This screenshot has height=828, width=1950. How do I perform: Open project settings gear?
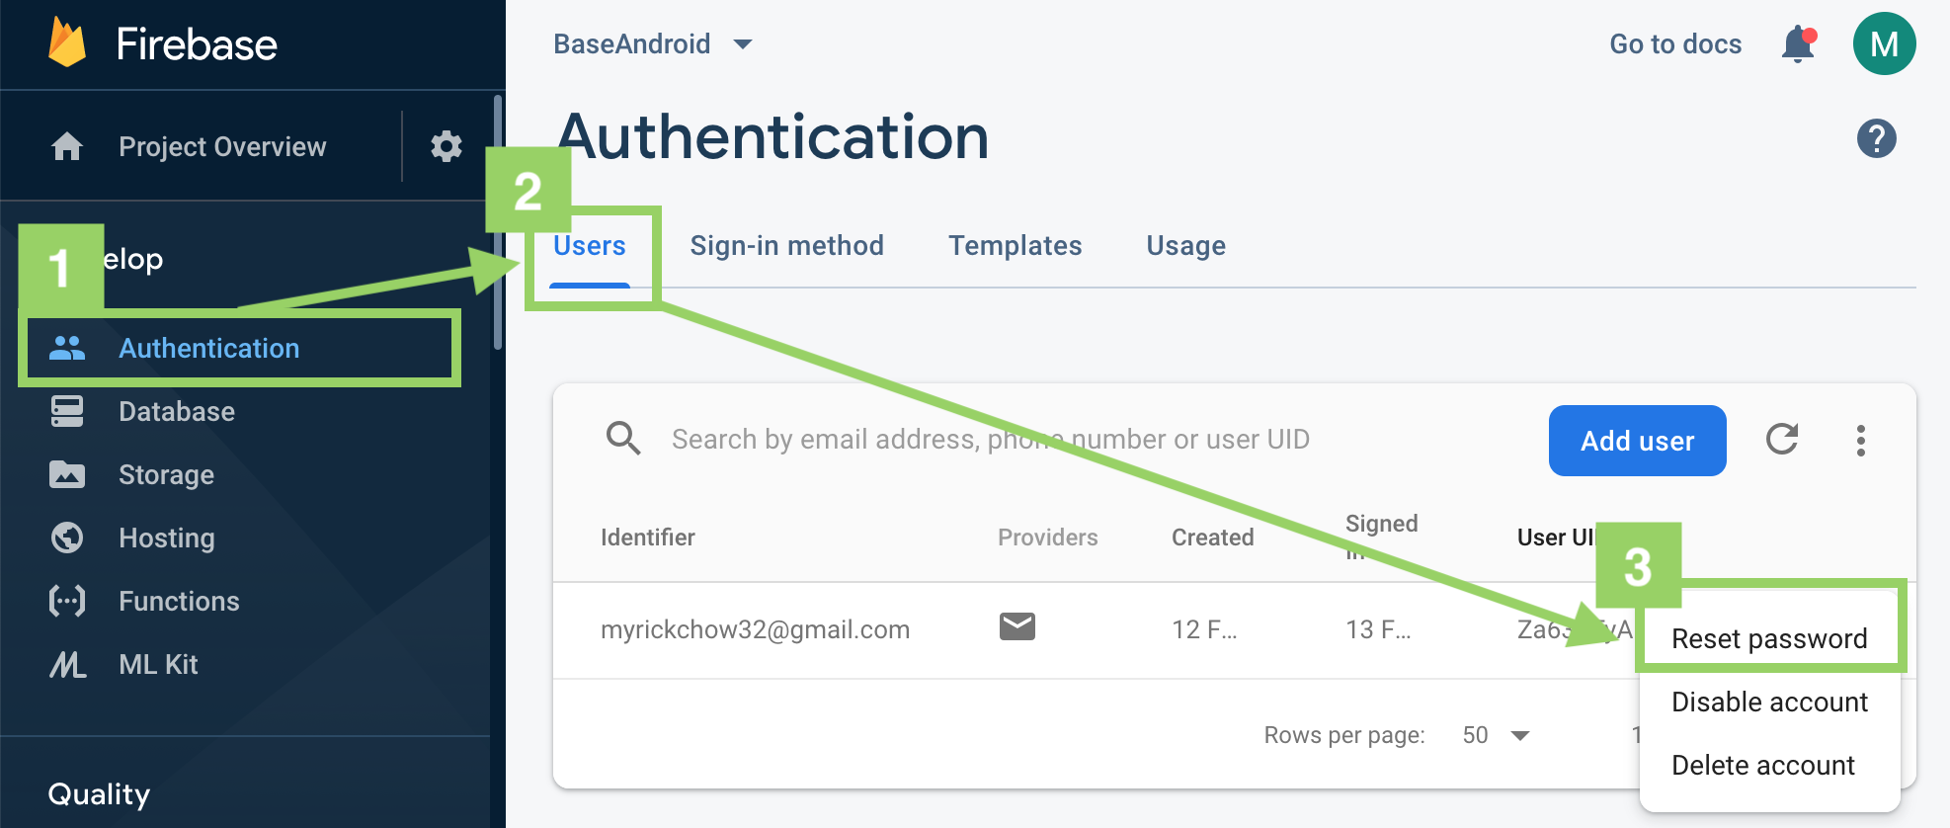(447, 146)
